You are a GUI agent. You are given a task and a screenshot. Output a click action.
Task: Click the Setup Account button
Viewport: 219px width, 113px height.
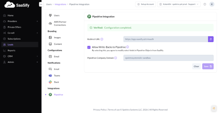(x=145, y=4)
